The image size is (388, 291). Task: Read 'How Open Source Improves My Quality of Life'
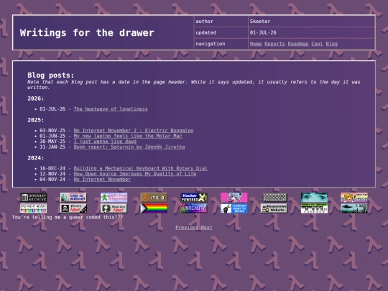(x=135, y=174)
